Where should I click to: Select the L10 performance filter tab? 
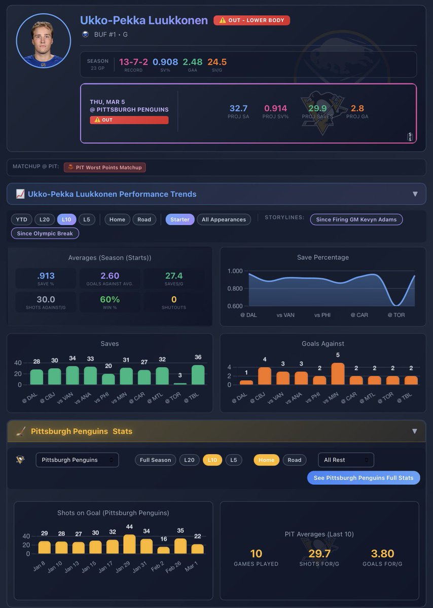coord(65,219)
